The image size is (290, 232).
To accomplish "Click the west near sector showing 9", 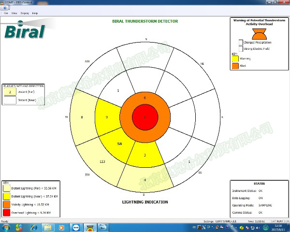I will point(107,117).
